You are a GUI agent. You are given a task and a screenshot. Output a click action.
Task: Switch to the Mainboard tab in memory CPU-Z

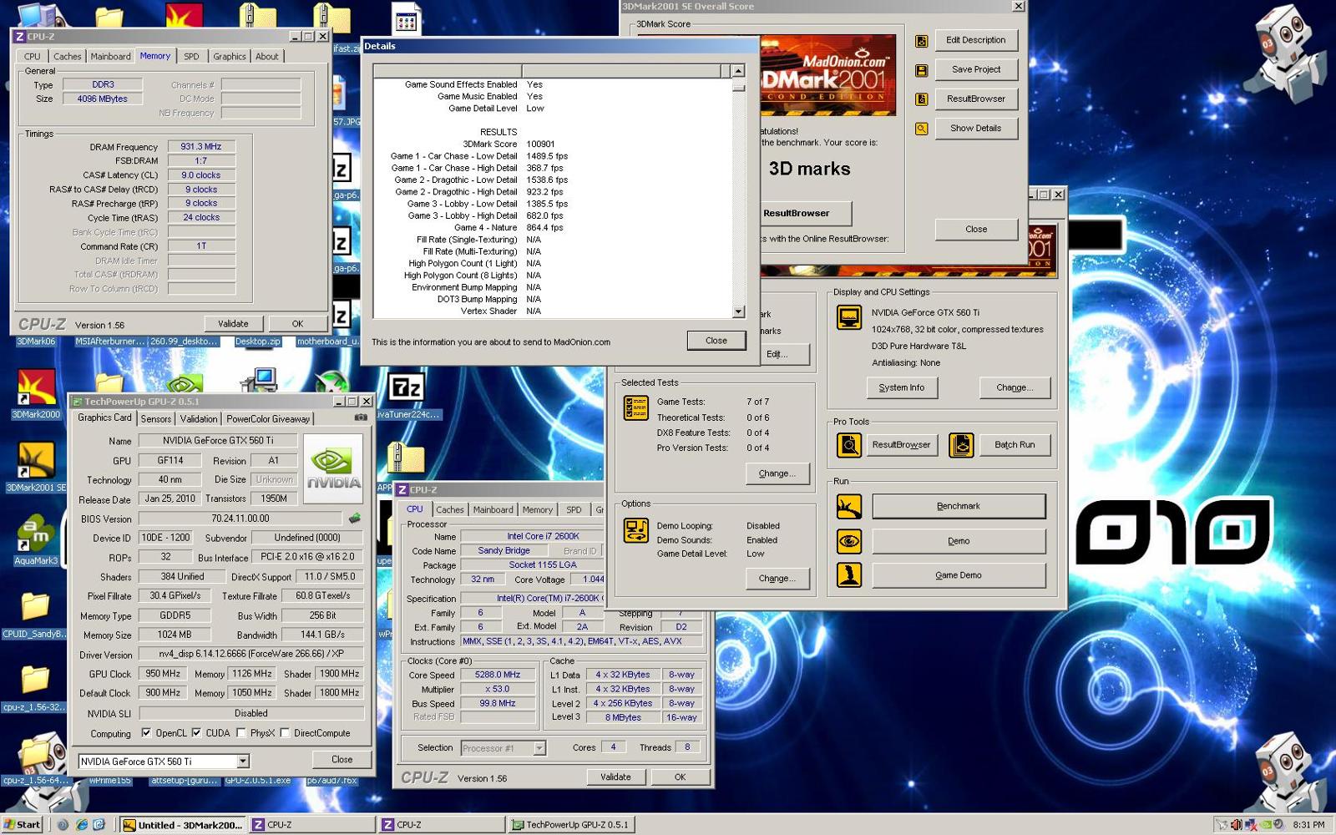click(110, 57)
